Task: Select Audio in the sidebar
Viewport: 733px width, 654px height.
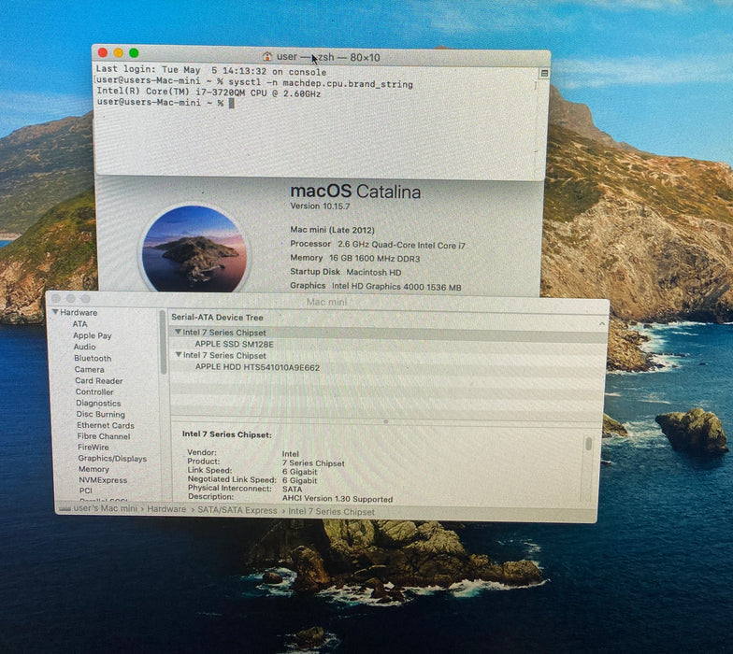Action: [x=84, y=347]
